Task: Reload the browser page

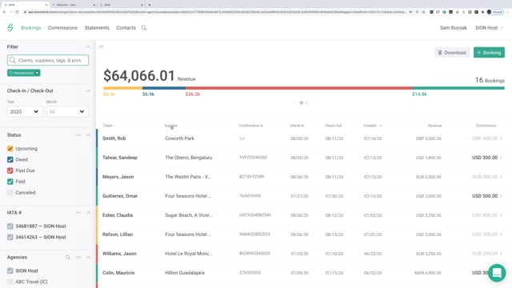Action: pyautogui.click(x=17, y=12)
